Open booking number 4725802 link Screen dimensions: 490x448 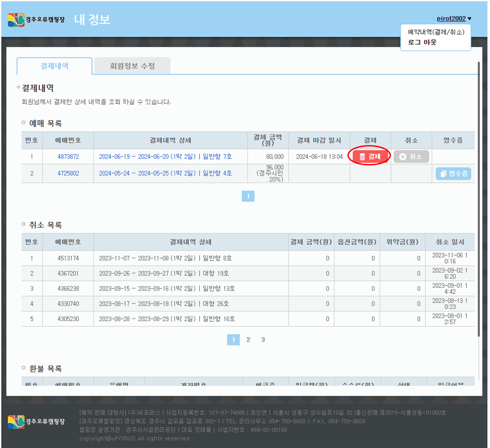(68, 174)
